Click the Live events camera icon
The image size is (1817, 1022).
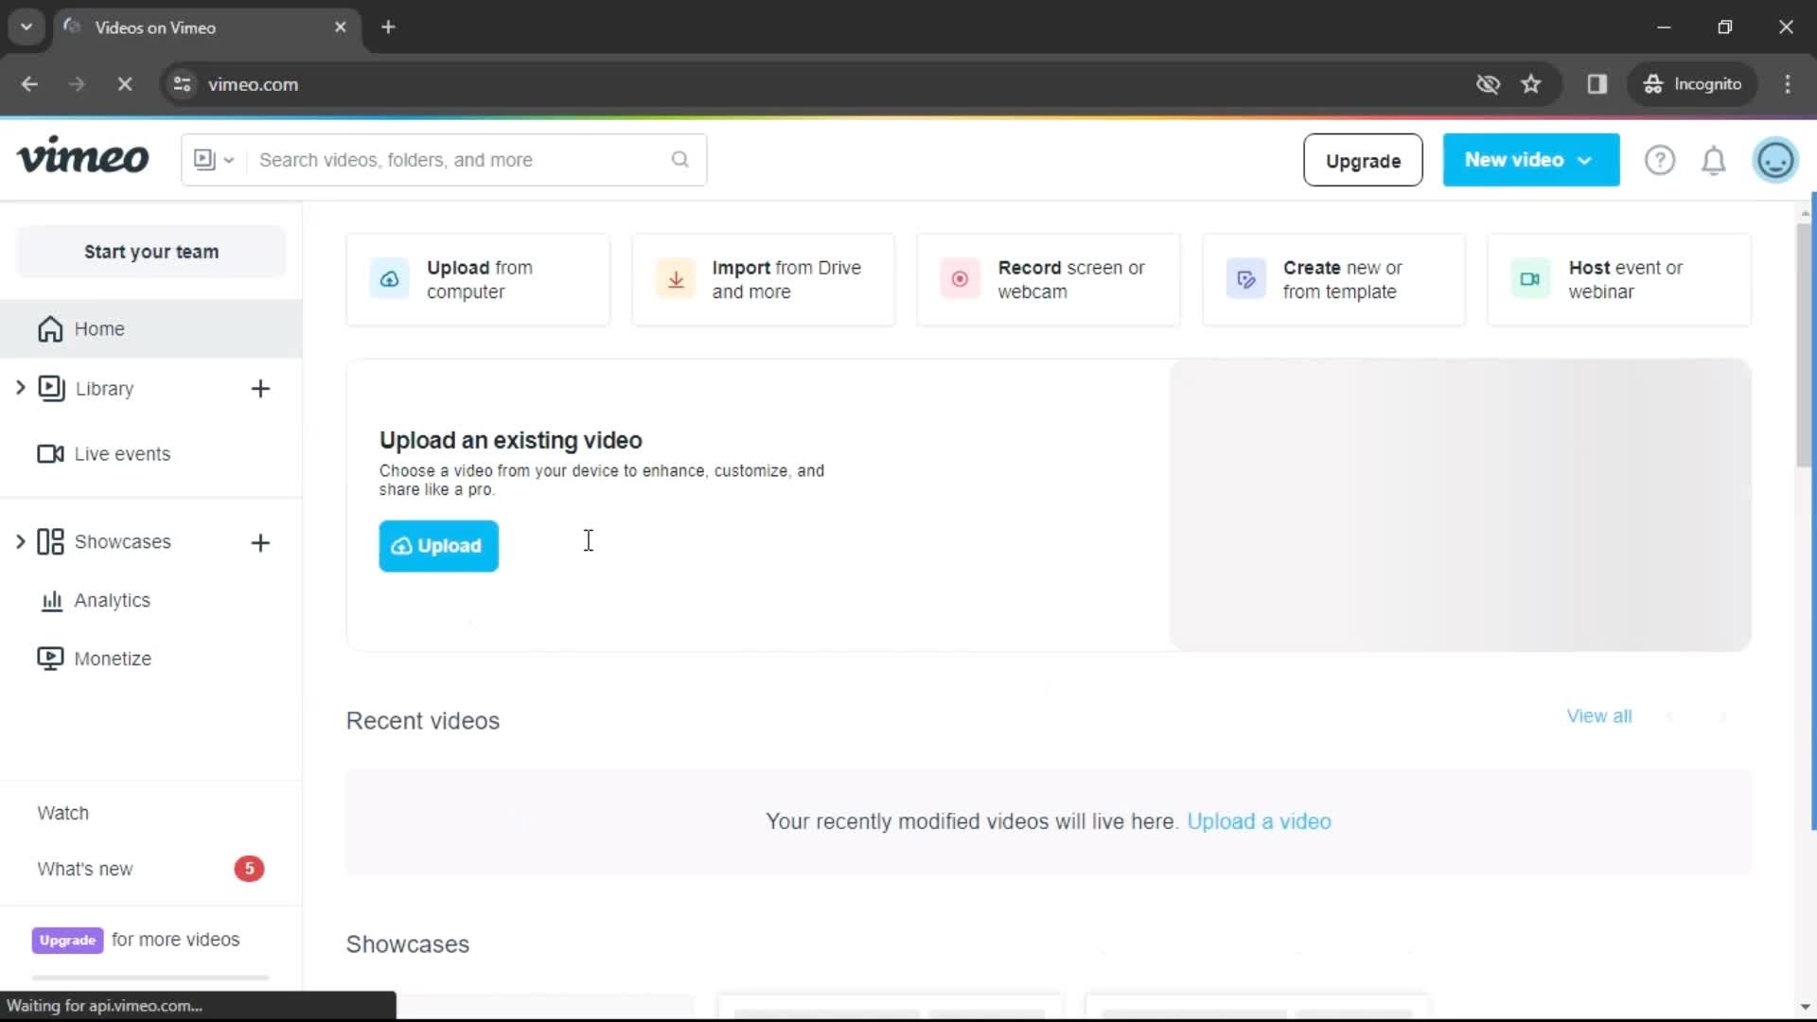pyautogui.click(x=50, y=454)
